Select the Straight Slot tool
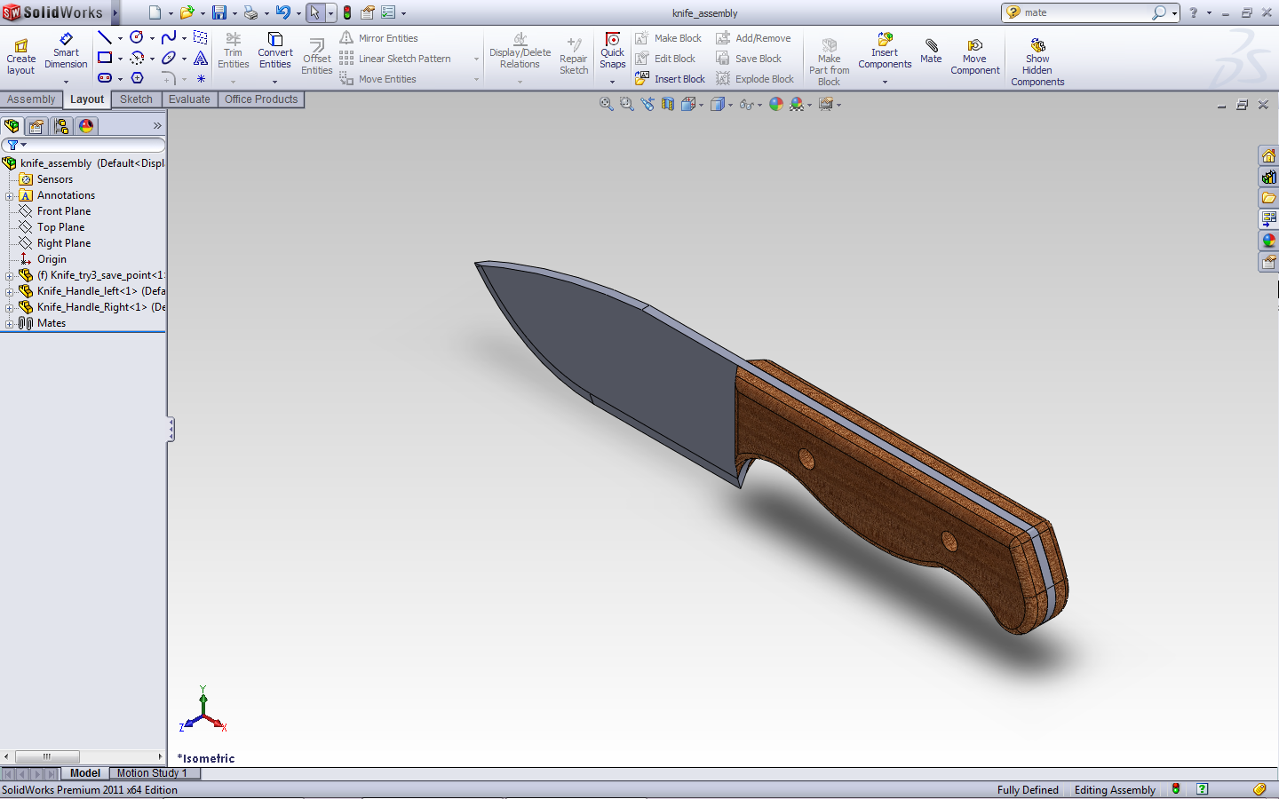Image resolution: width=1279 pixels, height=799 pixels. [x=105, y=78]
